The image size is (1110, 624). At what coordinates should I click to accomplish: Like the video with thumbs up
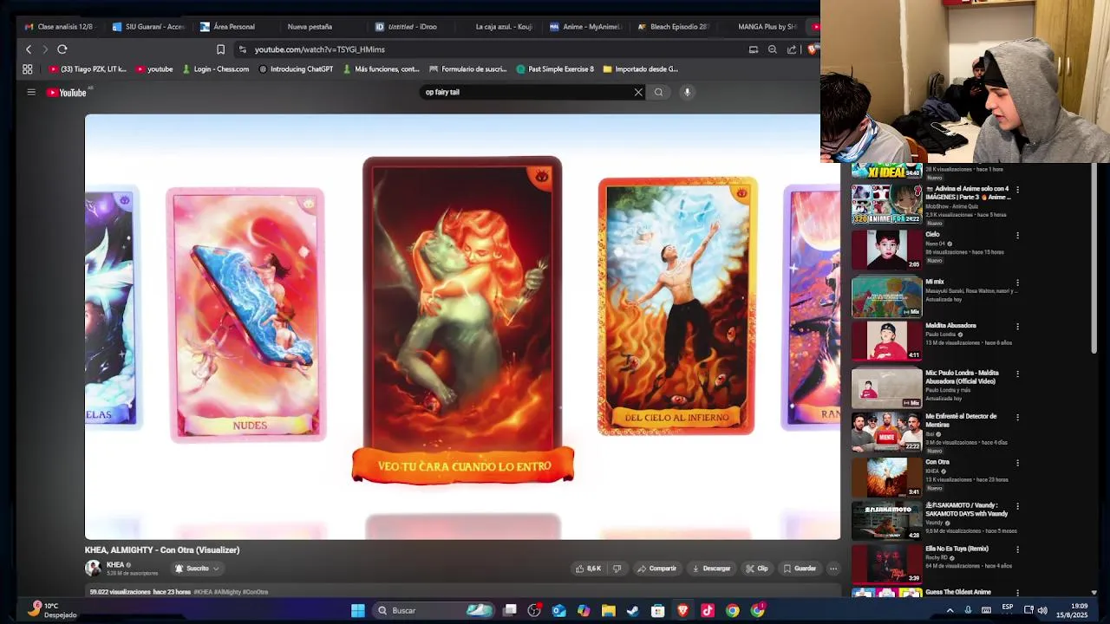pos(588,569)
